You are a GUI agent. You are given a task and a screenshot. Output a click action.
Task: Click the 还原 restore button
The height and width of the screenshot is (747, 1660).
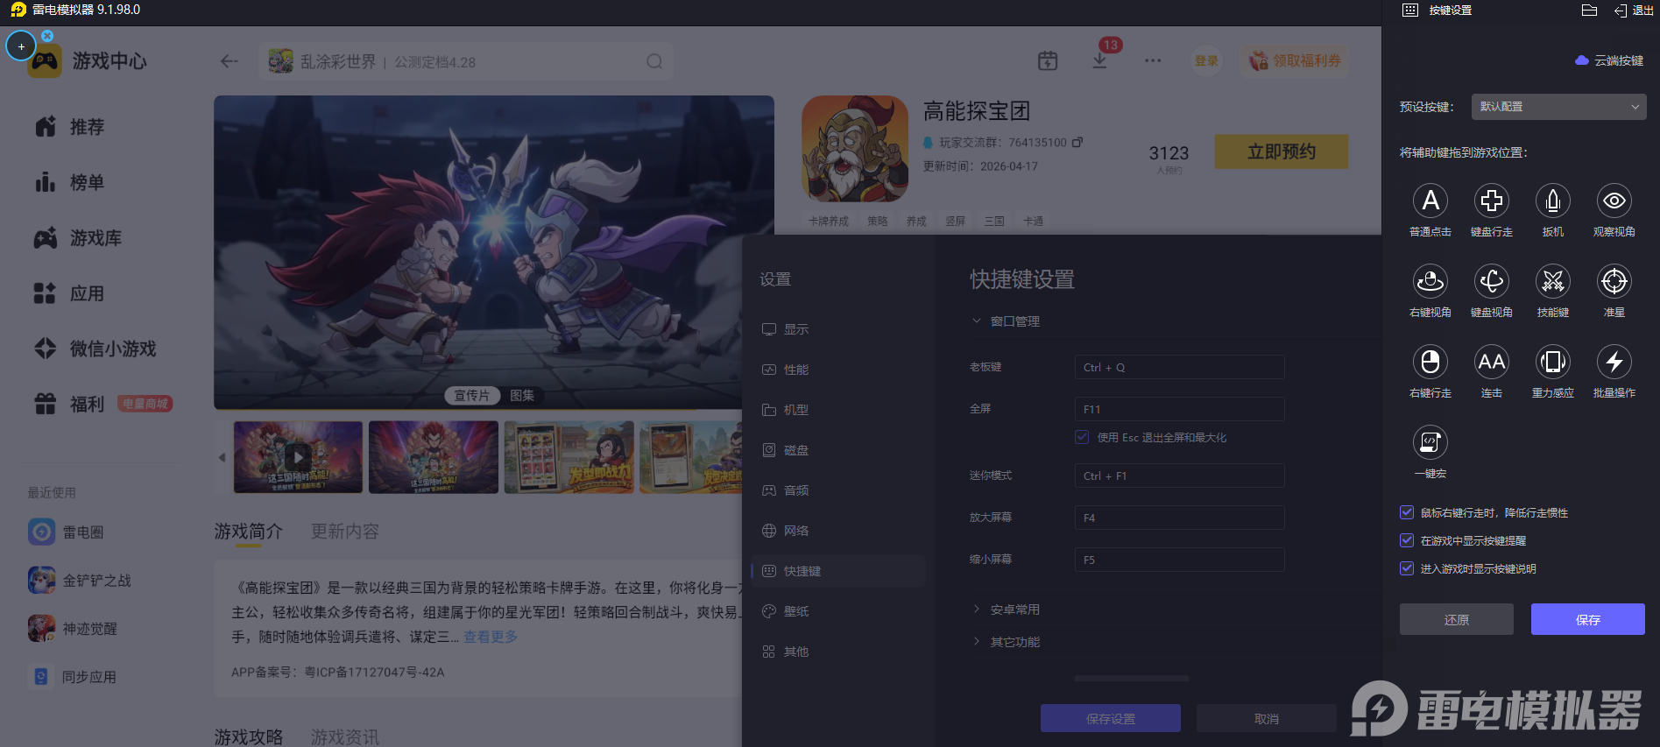click(x=1457, y=619)
